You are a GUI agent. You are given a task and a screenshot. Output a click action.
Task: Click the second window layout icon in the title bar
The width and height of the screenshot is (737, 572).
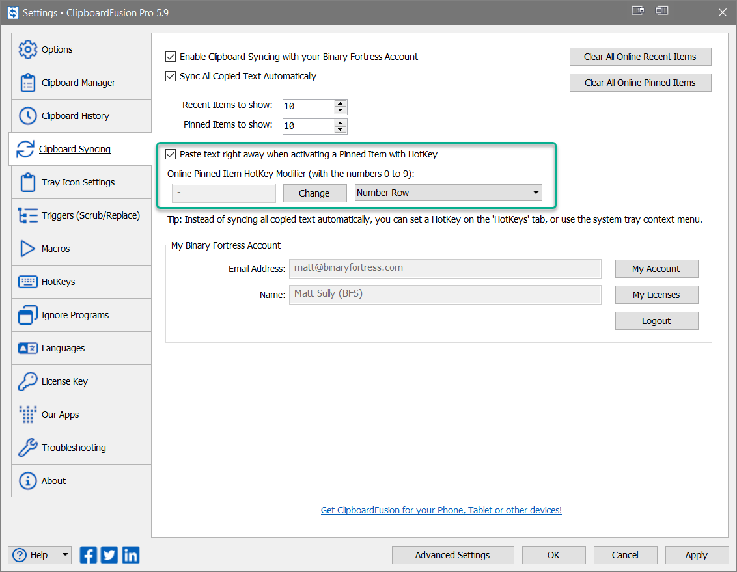[661, 10]
